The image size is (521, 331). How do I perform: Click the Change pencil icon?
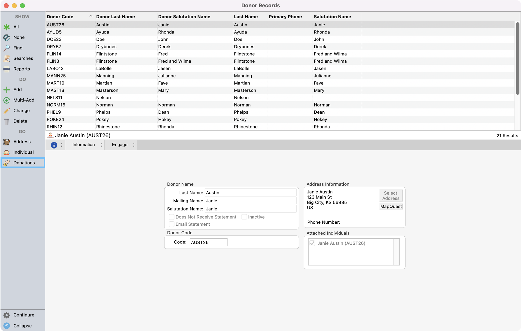(x=7, y=111)
